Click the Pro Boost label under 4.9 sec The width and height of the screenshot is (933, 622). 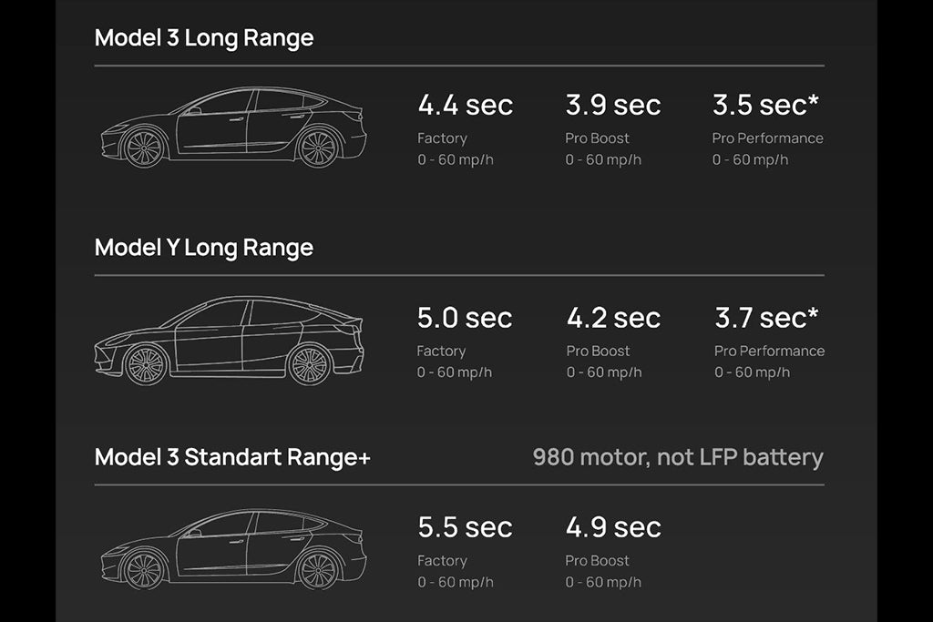597,561
